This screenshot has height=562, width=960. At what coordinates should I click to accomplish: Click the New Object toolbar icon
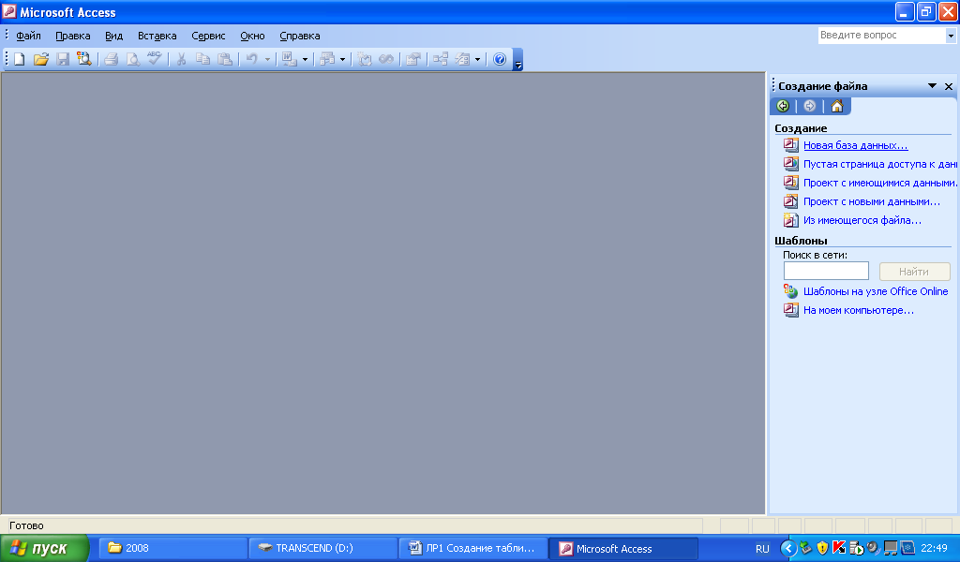click(462, 59)
